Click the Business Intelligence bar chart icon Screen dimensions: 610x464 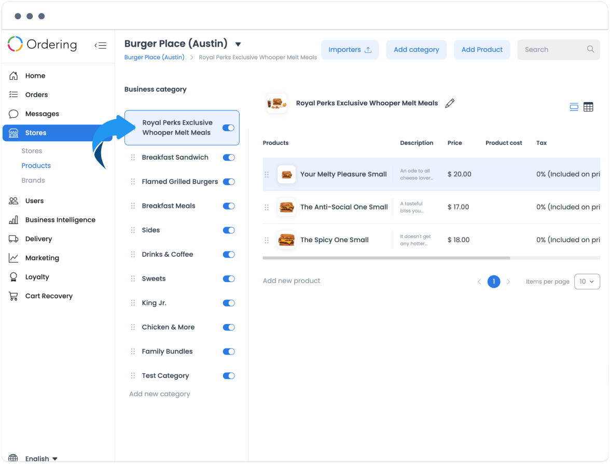tap(13, 220)
